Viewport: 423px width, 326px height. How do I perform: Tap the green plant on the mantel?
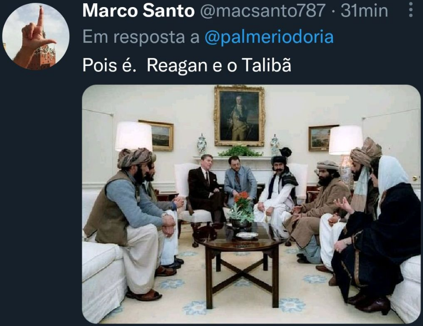click(x=240, y=151)
